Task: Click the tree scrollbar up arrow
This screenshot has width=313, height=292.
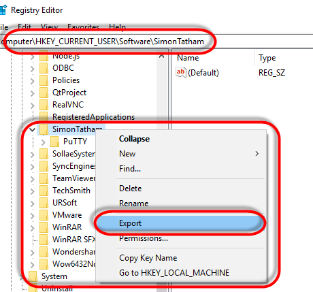Action: click(161, 56)
